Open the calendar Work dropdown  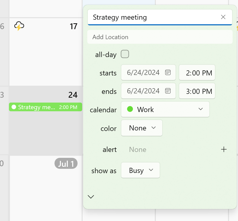pyautogui.click(x=165, y=109)
